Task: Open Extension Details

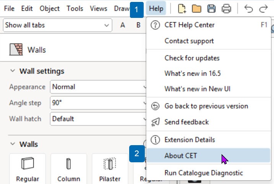Action: tap(209, 140)
